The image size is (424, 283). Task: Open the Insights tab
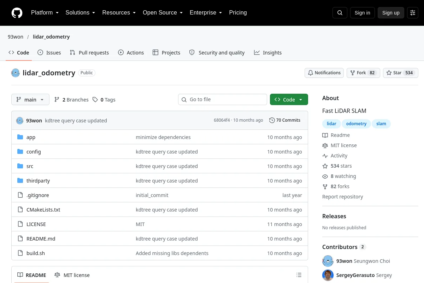[x=268, y=53]
